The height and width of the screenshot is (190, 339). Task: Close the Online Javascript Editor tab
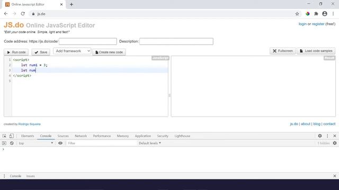click(61, 4)
